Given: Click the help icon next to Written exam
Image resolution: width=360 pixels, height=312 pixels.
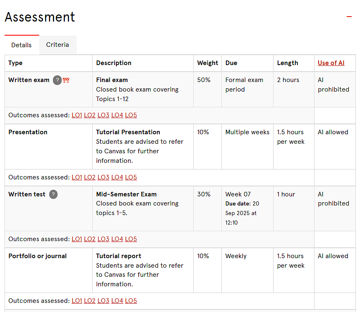Looking at the screenshot, I should pyautogui.click(x=57, y=80).
